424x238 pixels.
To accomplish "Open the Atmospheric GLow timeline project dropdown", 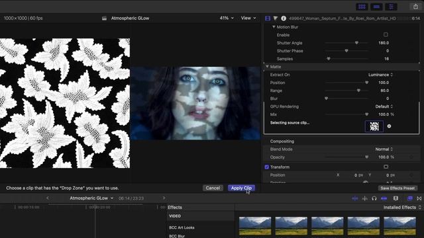I will [91, 198].
